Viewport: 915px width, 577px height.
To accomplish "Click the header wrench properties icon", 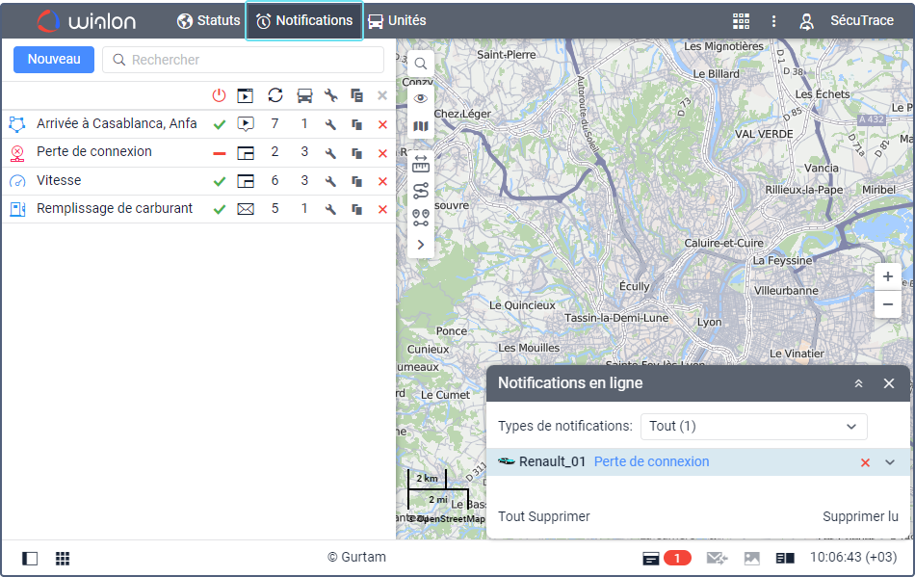I will tap(331, 95).
